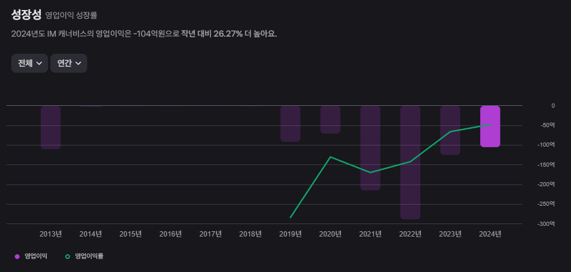Click the purple 영업이익 legend dot
Image resolution: width=571 pixels, height=272 pixels.
coord(17,257)
